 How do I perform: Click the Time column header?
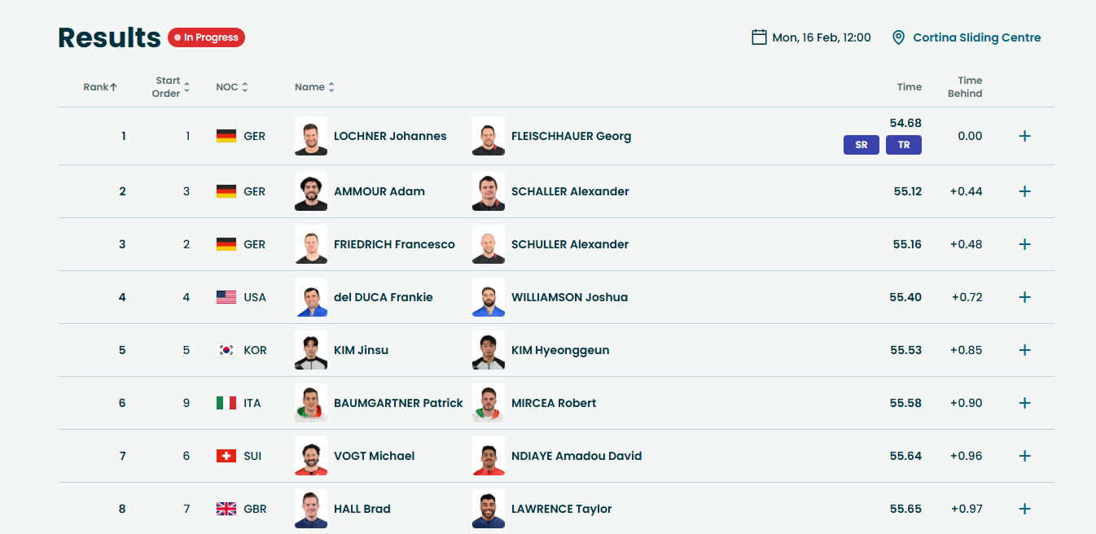[909, 87]
